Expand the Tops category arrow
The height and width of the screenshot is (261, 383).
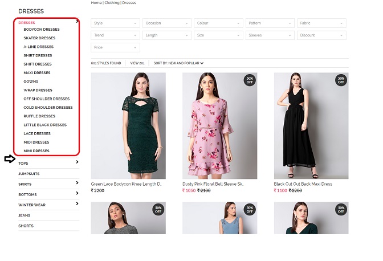(x=77, y=162)
